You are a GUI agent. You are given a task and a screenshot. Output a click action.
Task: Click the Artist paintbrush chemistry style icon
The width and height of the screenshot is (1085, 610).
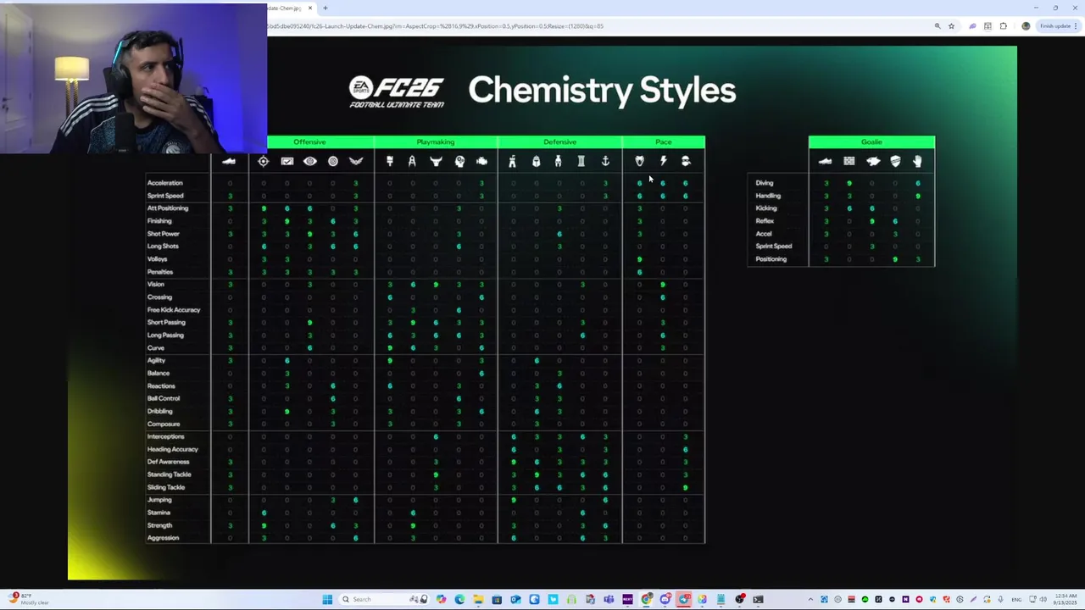[x=390, y=161]
